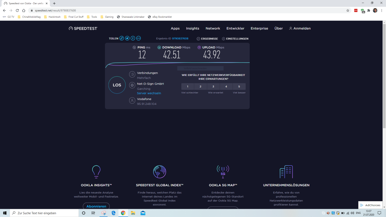The width and height of the screenshot is (386, 217).
Task: Click the Ookla 5G Map icon
Action: pyautogui.click(x=223, y=172)
